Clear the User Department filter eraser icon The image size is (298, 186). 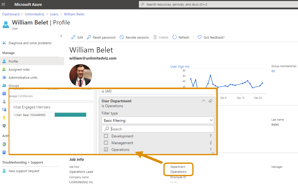tap(210, 101)
